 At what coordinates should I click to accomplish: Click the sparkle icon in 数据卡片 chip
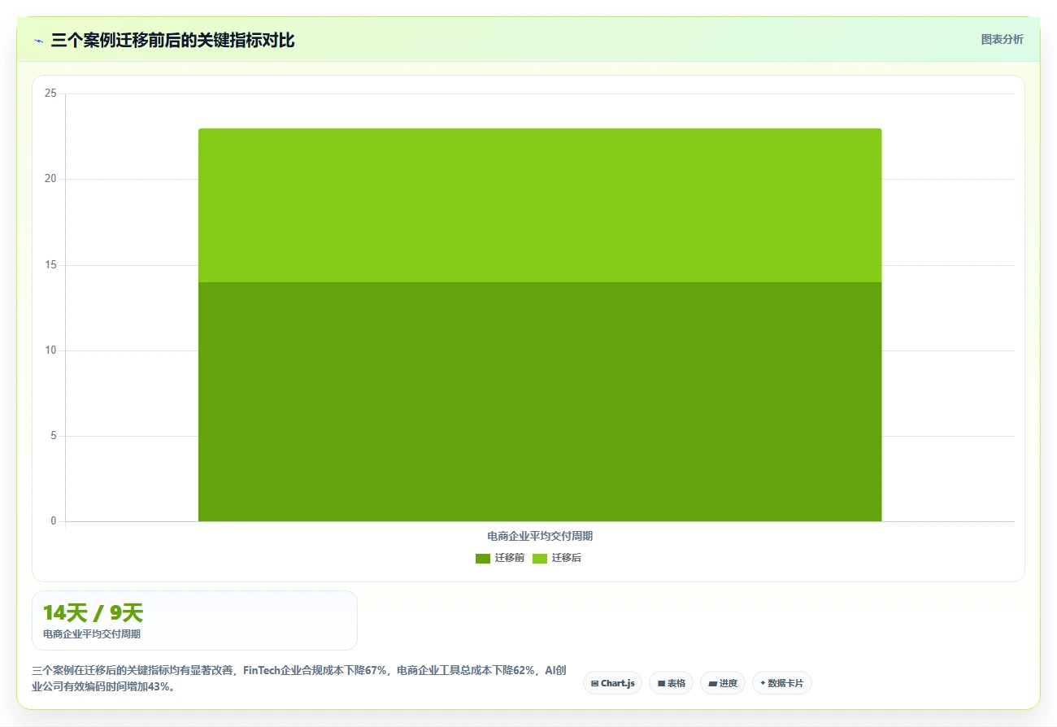[x=763, y=683]
